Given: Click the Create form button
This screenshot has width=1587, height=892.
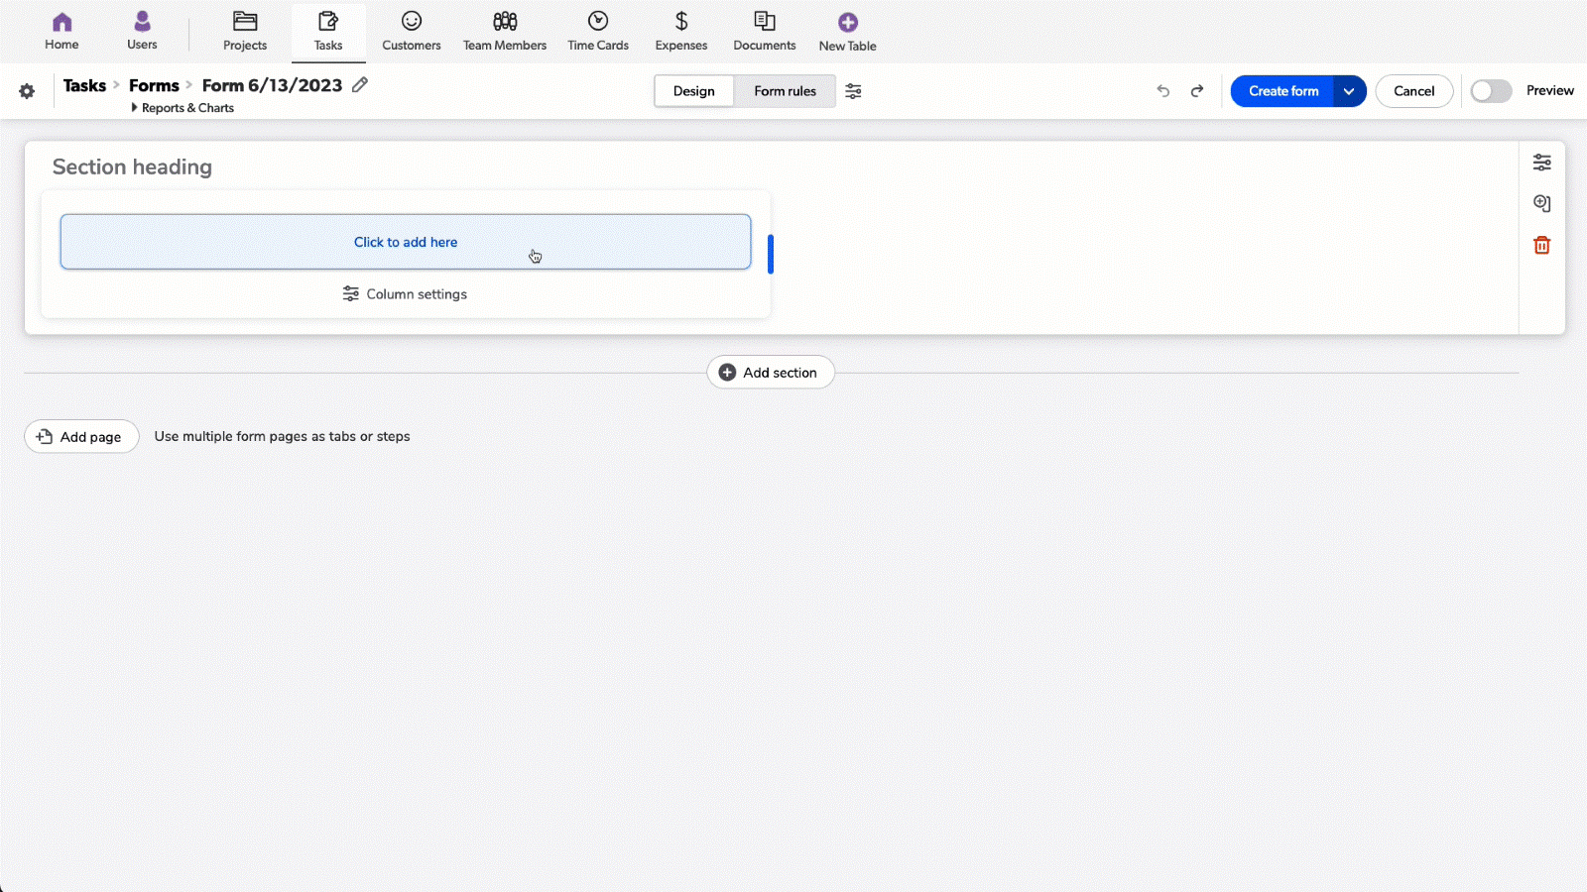Looking at the screenshot, I should coord(1283,91).
